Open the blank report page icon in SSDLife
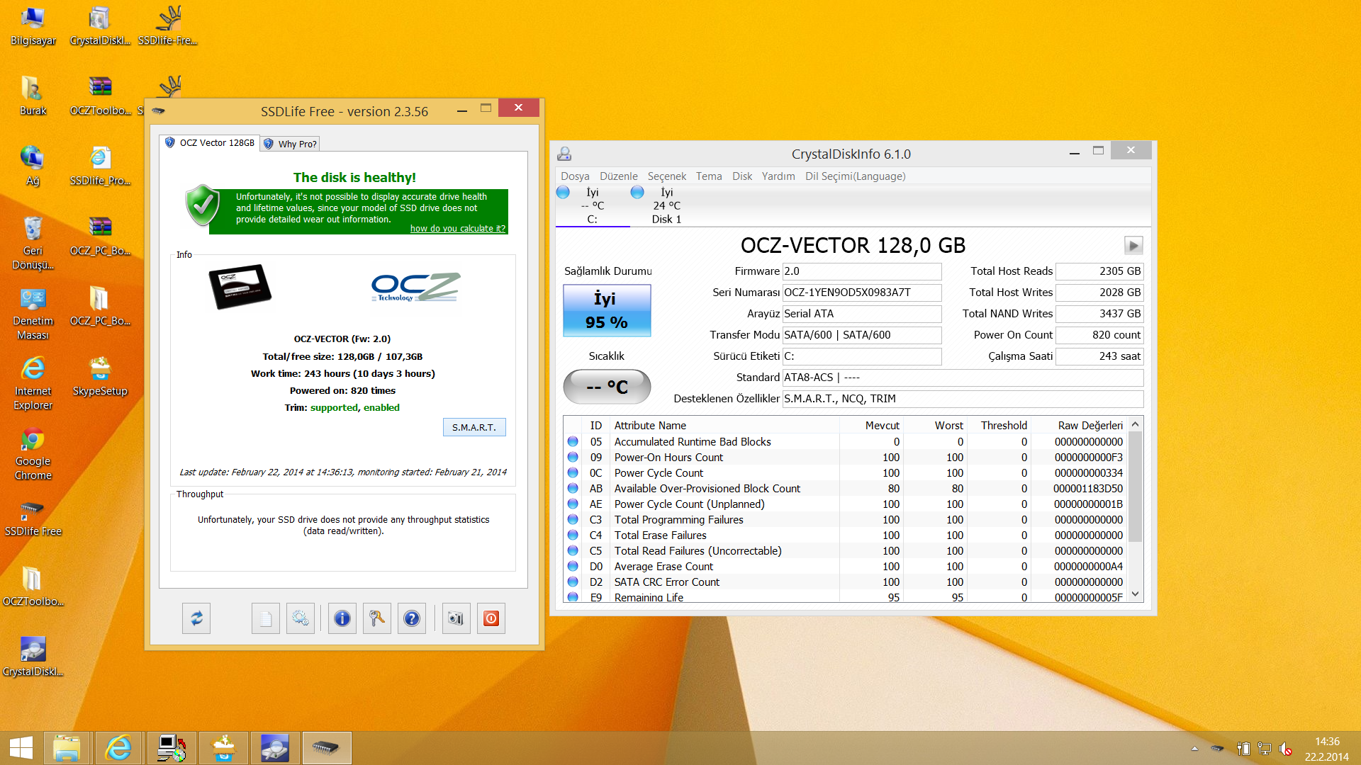This screenshot has height=765, width=1361. (x=266, y=618)
